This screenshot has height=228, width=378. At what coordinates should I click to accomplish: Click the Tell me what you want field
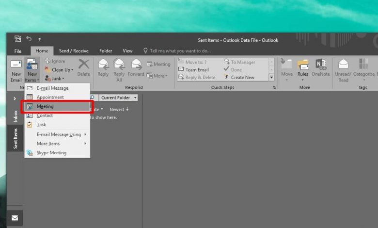(177, 51)
